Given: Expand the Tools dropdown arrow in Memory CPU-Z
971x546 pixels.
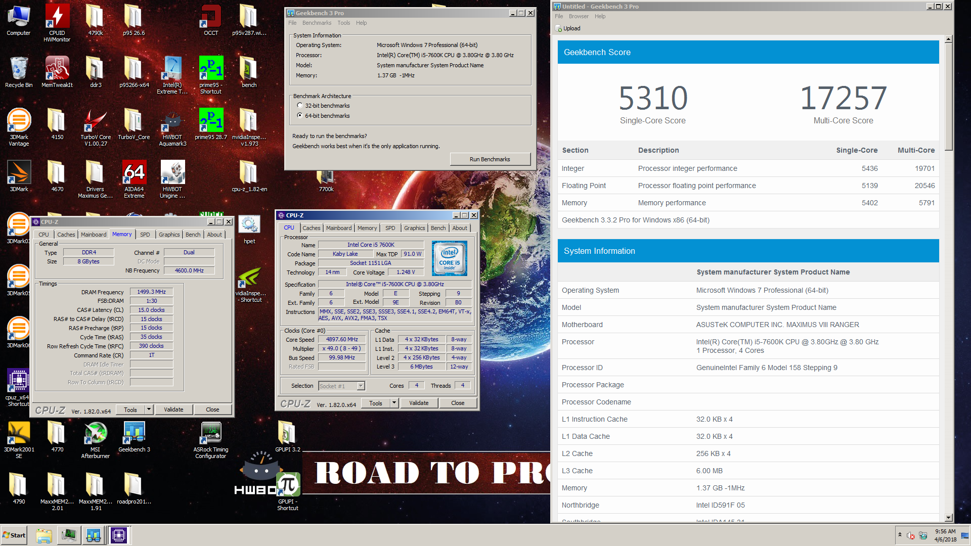Looking at the screenshot, I should (x=149, y=409).
